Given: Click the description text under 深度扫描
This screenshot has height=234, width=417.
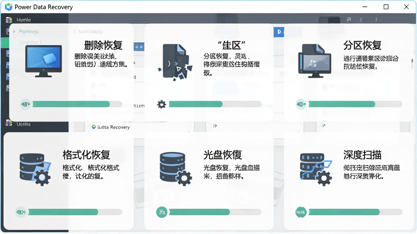Looking at the screenshot, I should (x=371, y=172).
